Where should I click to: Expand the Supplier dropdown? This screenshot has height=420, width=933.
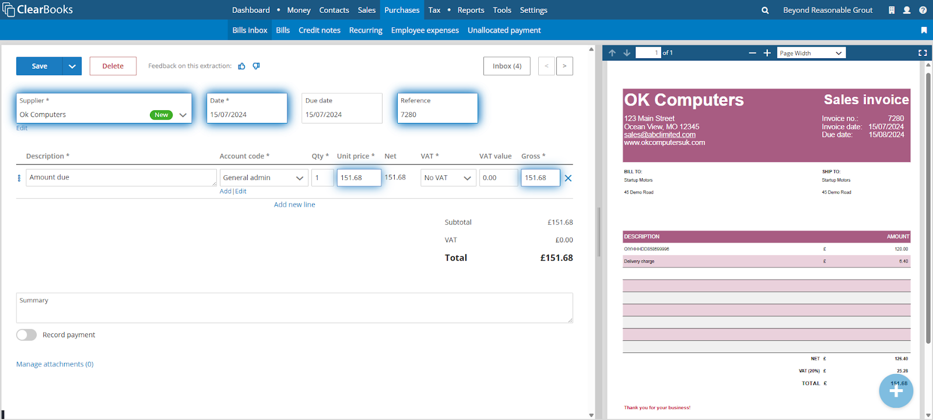click(x=183, y=115)
